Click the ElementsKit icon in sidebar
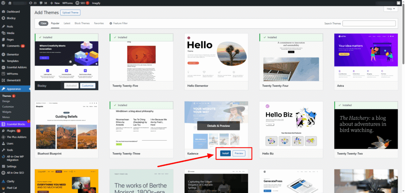Viewport: 405px width, 193px height. point(3,80)
